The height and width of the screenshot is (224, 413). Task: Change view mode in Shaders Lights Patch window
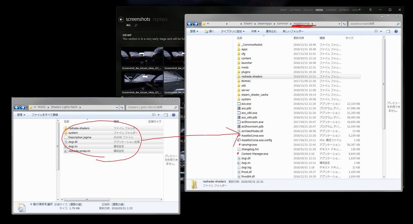click(x=153, y=115)
